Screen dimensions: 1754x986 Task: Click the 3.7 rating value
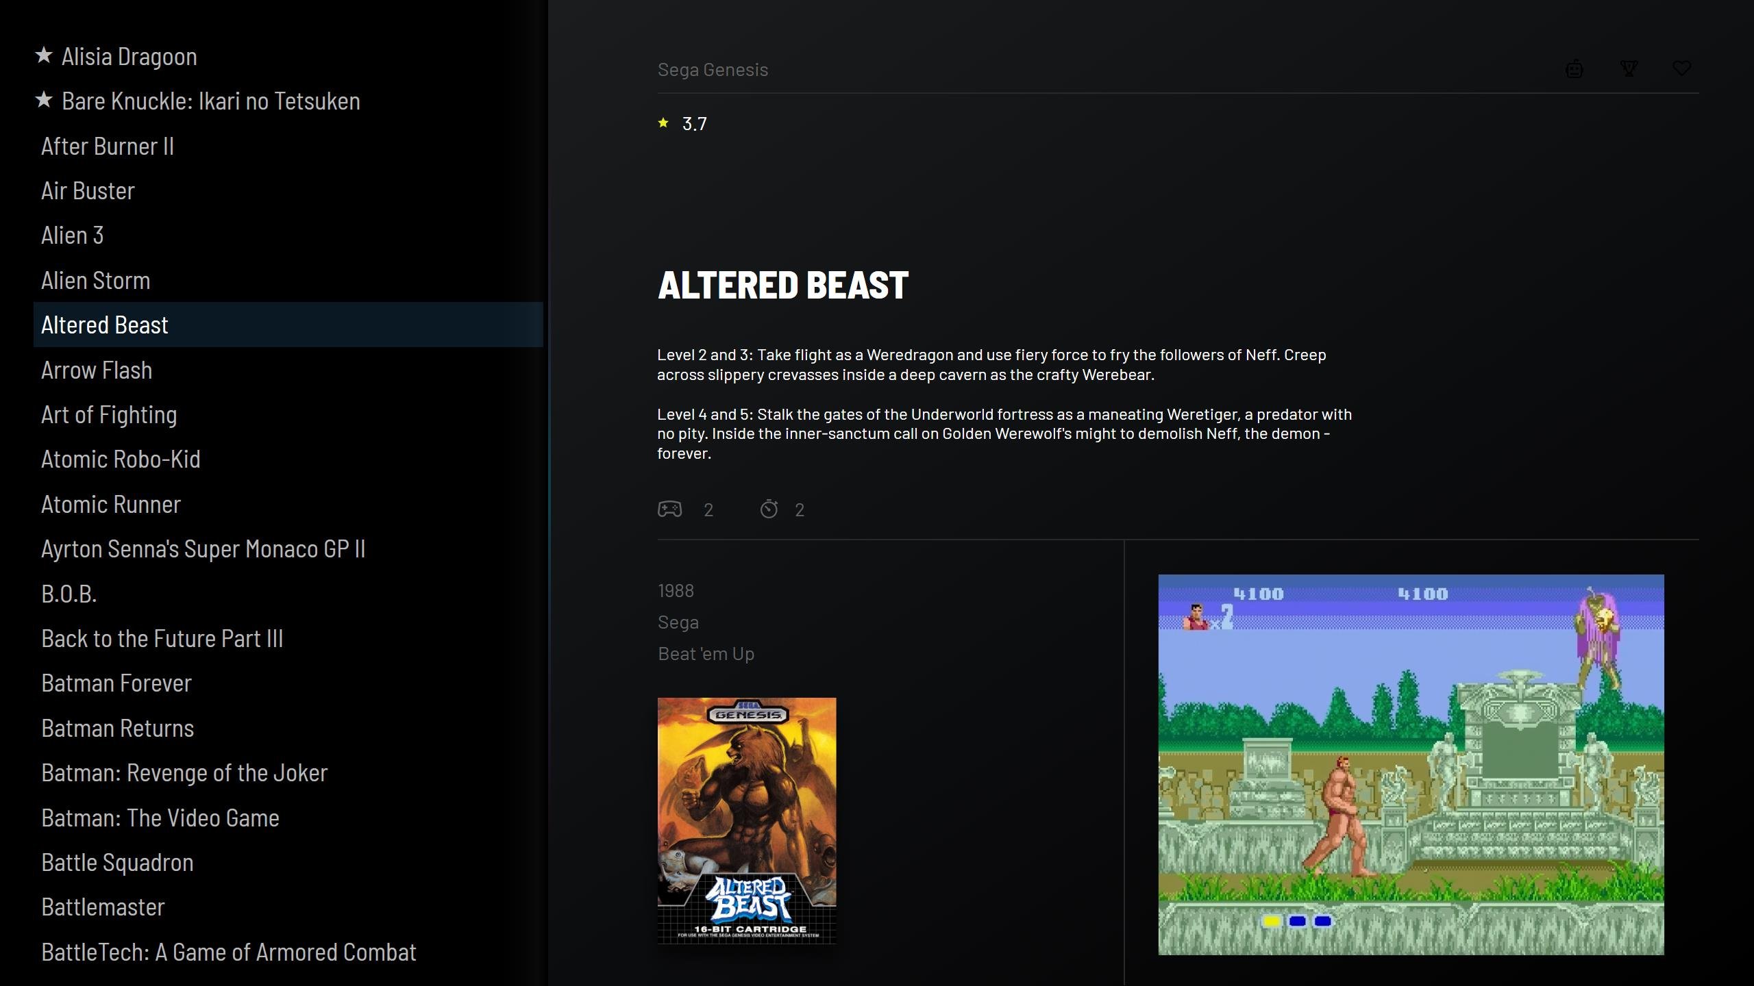click(694, 124)
